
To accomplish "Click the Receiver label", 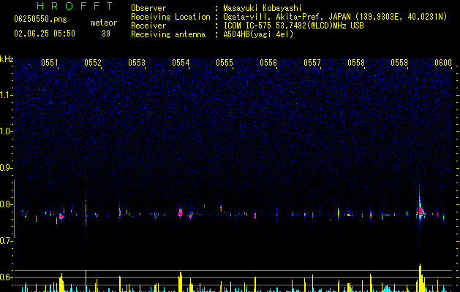I will pos(148,26).
